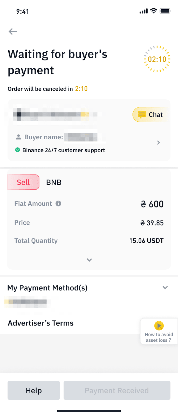
Task: Tap the battery status icon
Action: (165, 11)
